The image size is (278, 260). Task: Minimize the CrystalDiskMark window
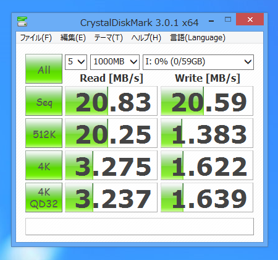[211, 21]
